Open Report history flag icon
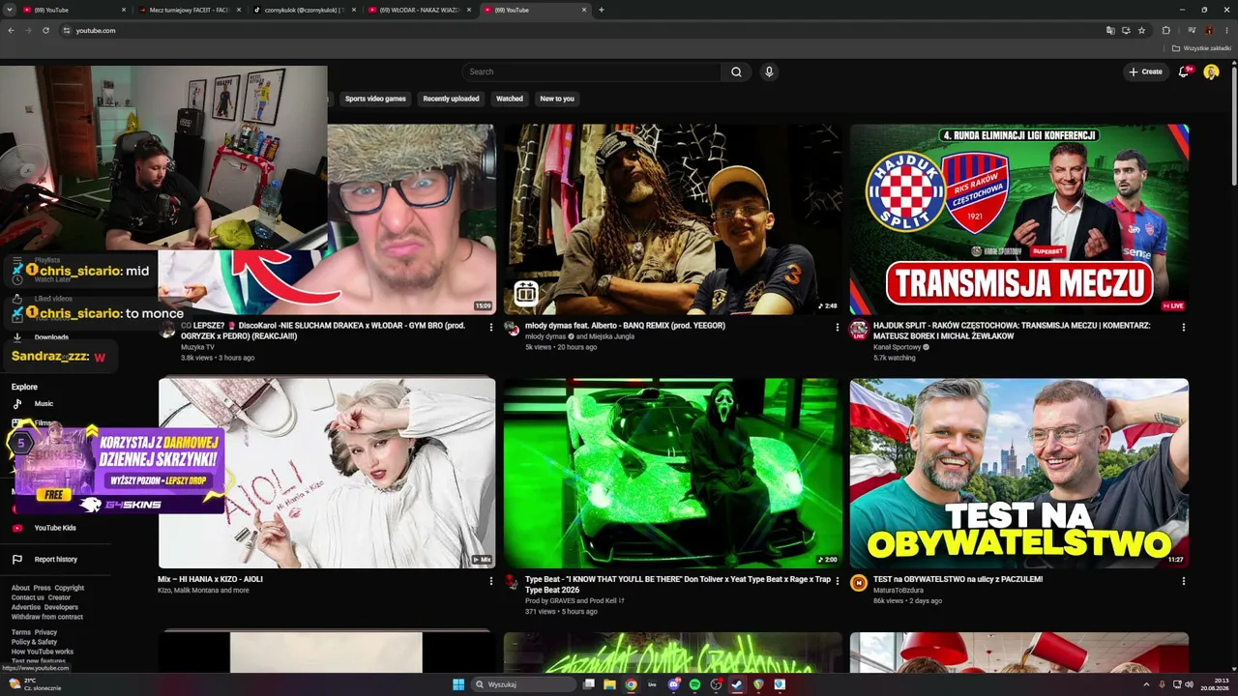 tap(17, 560)
